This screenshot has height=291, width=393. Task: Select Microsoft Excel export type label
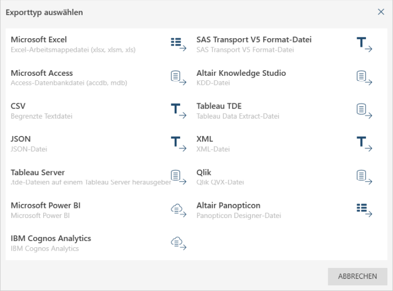coord(39,40)
